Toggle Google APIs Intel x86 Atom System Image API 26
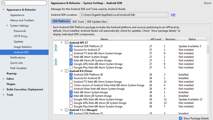 pos(71,99)
